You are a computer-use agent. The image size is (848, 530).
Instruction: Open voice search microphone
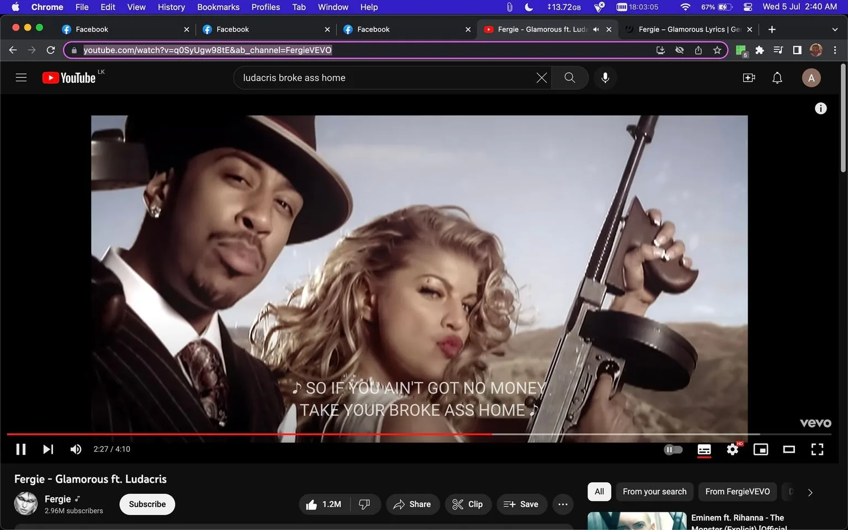click(x=605, y=77)
